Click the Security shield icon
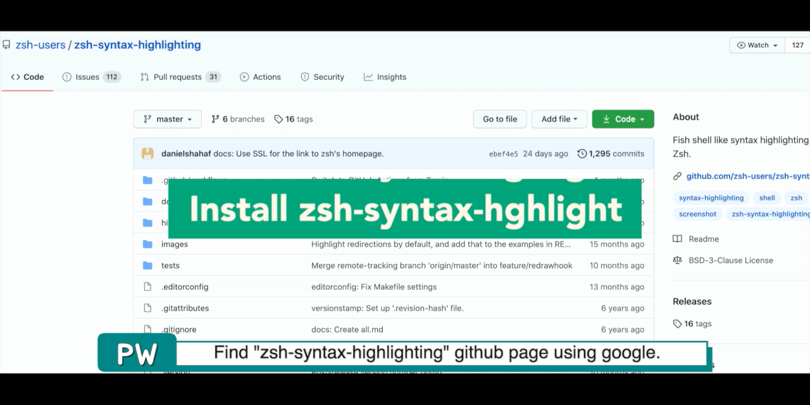810x405 pixels. click(x=305, y=77)
